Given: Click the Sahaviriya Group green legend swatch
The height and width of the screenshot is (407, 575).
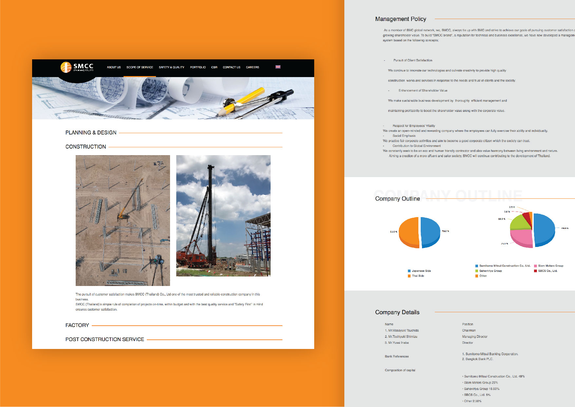Looking at the screenshot, I should (x=477, y=271).
